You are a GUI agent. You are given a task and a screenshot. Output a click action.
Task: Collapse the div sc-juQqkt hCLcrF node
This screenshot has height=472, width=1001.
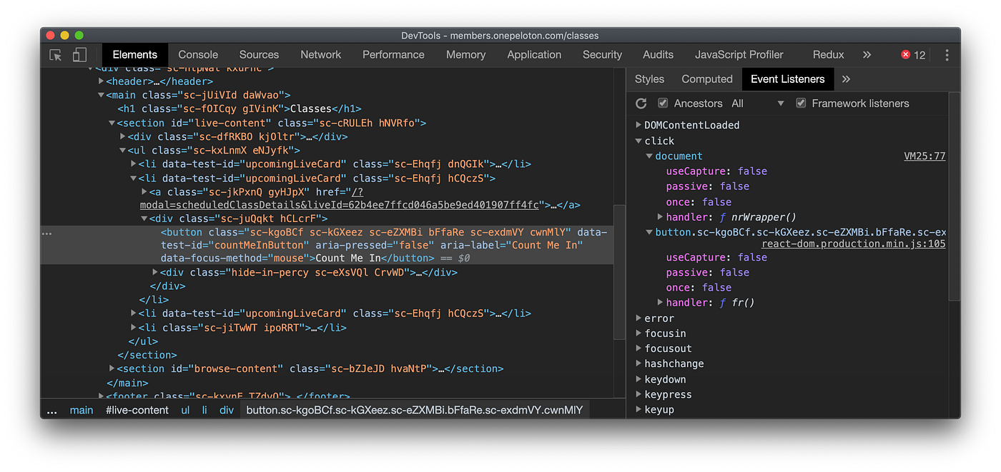point(144,219)
